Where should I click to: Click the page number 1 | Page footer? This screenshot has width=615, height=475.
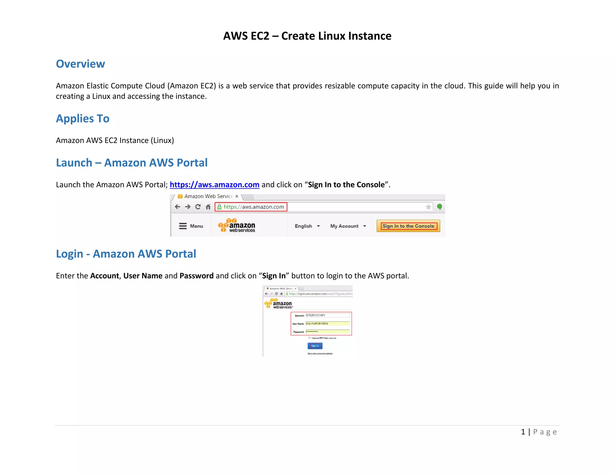coord(539,432)
